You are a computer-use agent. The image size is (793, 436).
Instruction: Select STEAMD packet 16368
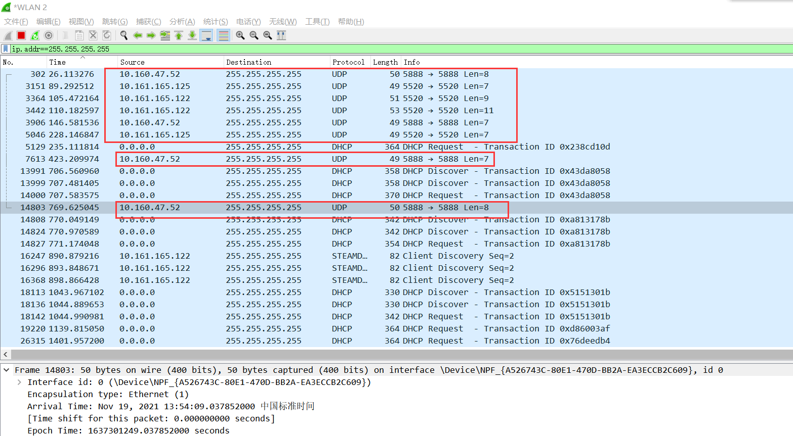(x=396, y=280)
